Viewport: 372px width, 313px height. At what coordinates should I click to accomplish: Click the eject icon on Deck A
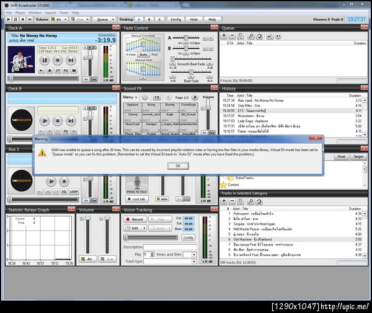50,71
